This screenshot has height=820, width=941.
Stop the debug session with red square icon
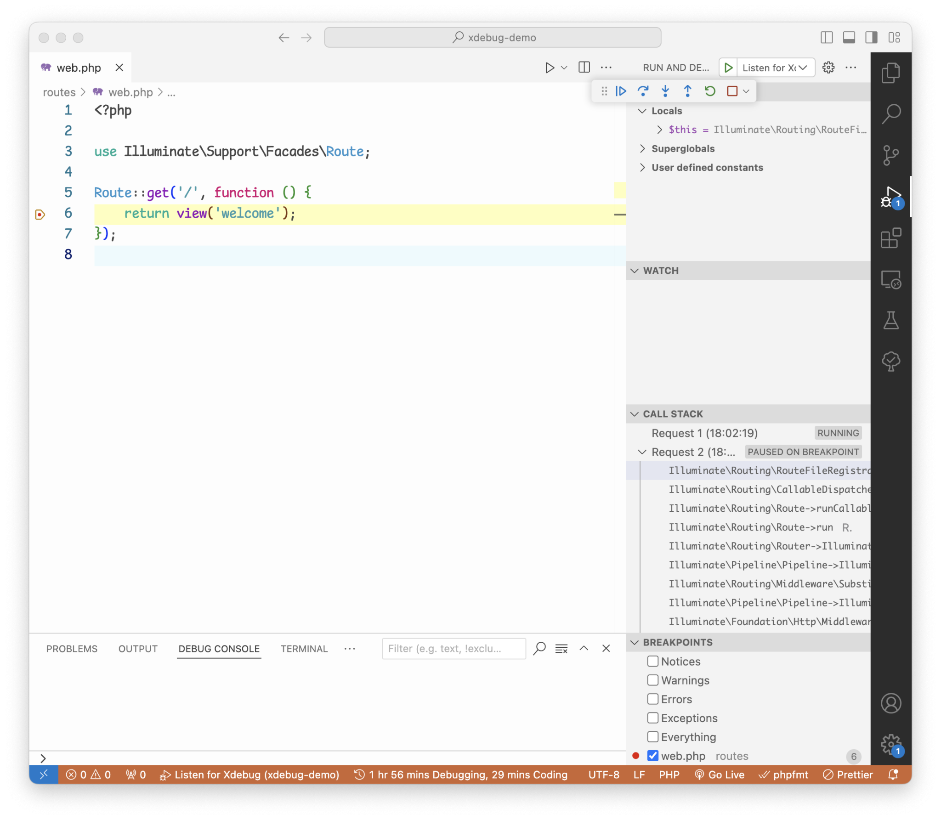pyautogui.click(x=731, y=91)
